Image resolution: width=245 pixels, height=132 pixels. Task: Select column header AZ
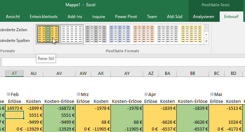pos(151,73)
